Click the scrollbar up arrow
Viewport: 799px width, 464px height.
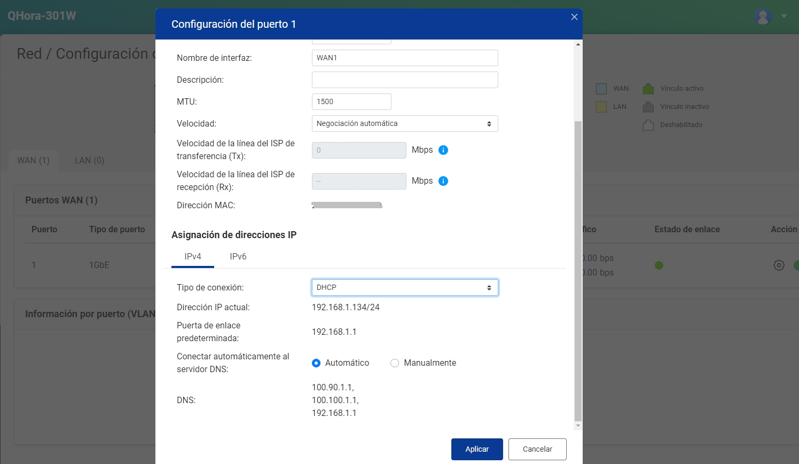[578, 44]
